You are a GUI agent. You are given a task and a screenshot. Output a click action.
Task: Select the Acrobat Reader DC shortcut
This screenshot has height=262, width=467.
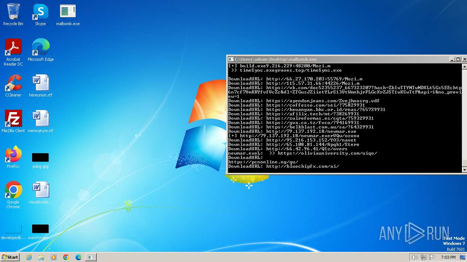13,52
